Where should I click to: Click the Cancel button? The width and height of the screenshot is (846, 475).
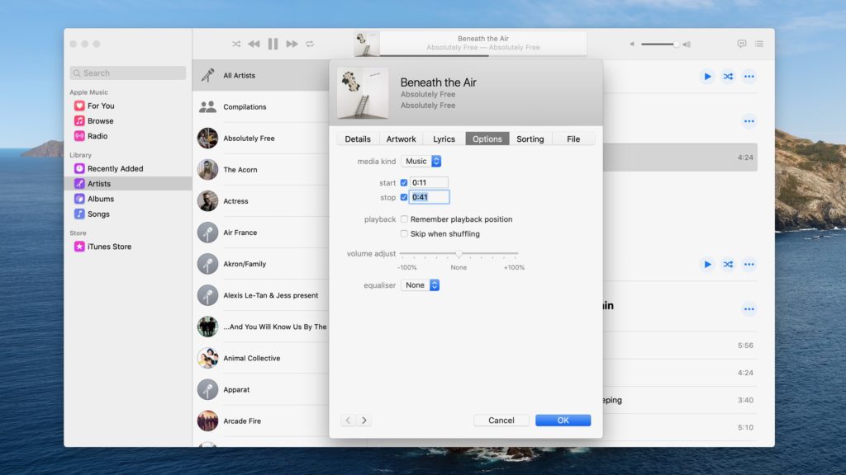tap(501, 421)
